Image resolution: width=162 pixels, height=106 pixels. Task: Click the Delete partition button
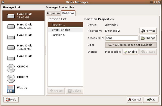click(74, 91)
